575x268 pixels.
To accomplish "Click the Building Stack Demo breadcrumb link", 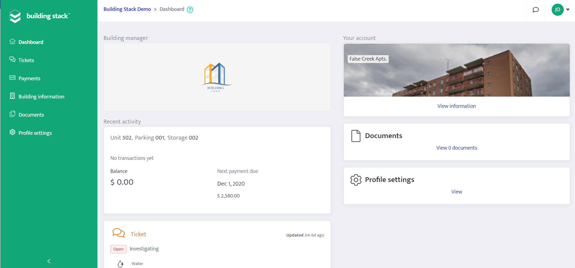I will click(x=127, y=9).
